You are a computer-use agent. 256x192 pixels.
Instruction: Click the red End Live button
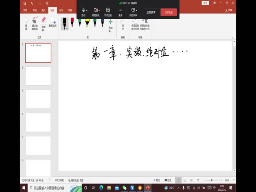[169, 12]
